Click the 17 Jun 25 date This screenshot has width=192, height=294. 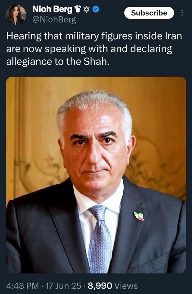coord(63,286)
